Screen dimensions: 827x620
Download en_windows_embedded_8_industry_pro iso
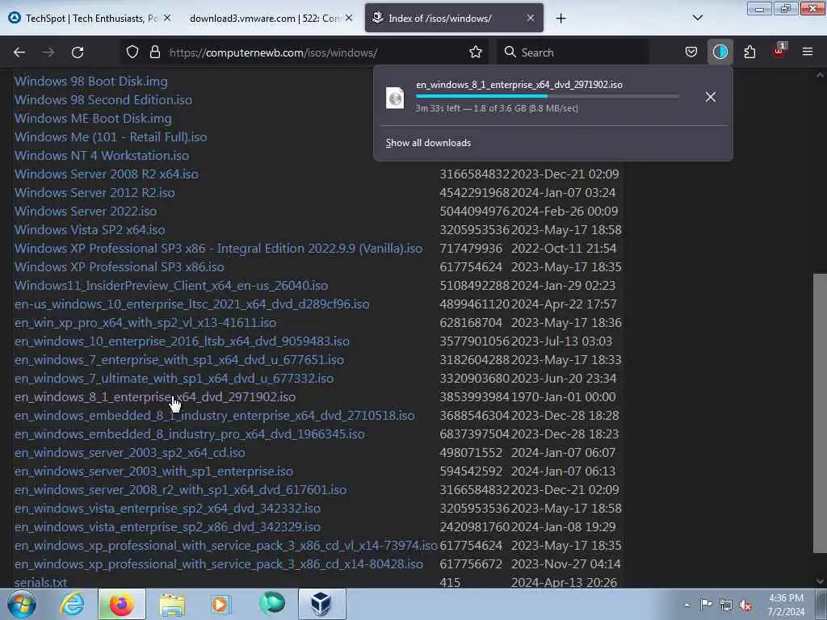point(189,434)
